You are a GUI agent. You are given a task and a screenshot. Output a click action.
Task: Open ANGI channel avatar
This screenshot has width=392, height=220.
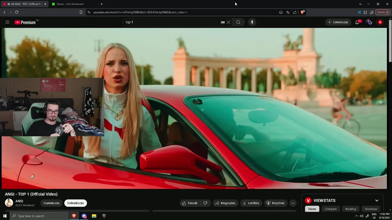coord(9,203)
